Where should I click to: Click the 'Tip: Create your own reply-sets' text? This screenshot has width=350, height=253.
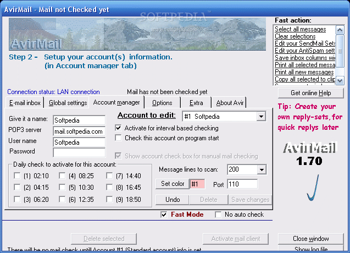(310, 117)
